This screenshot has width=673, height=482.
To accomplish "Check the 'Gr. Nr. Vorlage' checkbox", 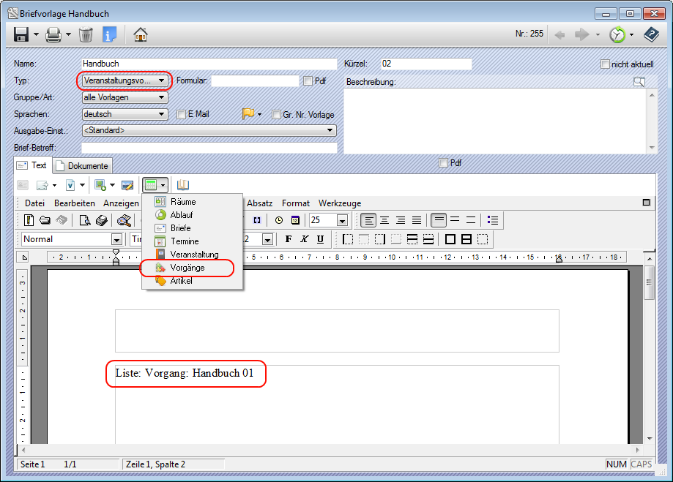I will click(276, 115).
